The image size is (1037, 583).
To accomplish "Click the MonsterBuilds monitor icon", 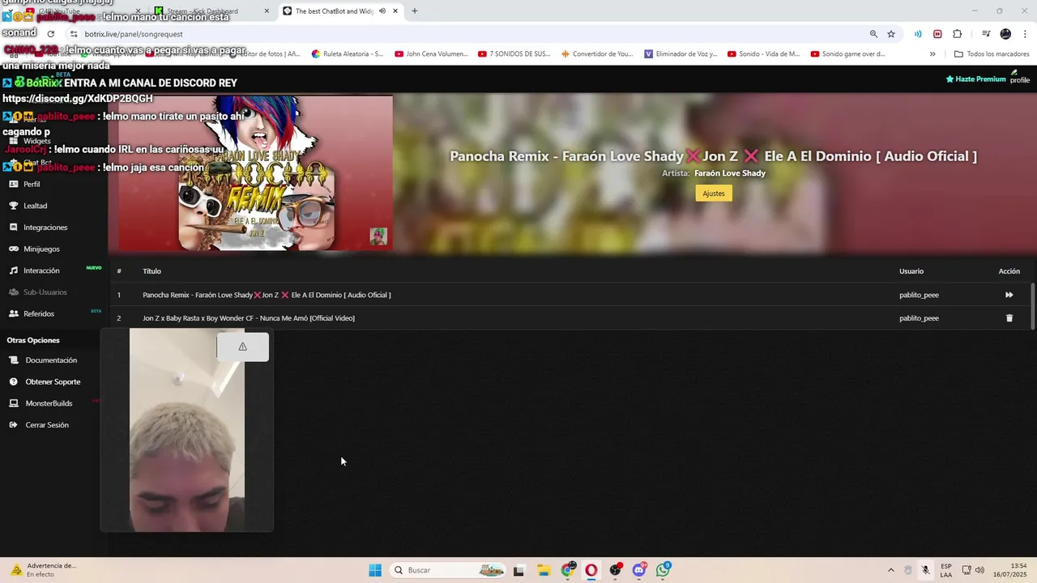I will coord(14,403).
